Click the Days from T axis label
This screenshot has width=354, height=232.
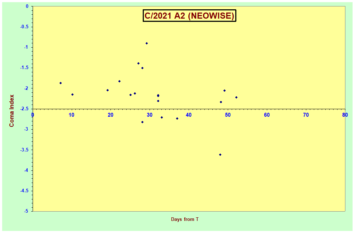point(185,219)
